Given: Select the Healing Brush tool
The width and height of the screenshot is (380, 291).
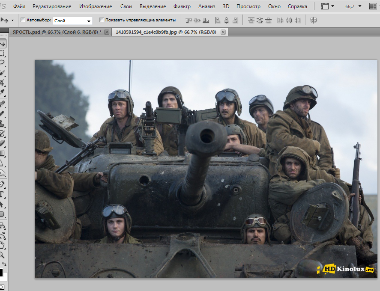Looking at the screenshot, I should click(x=2, y=104).
